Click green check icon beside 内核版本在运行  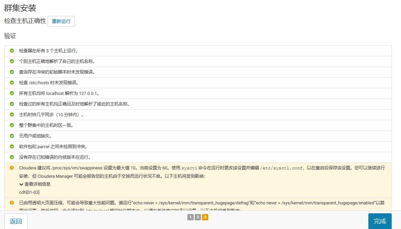coord(12,157)
